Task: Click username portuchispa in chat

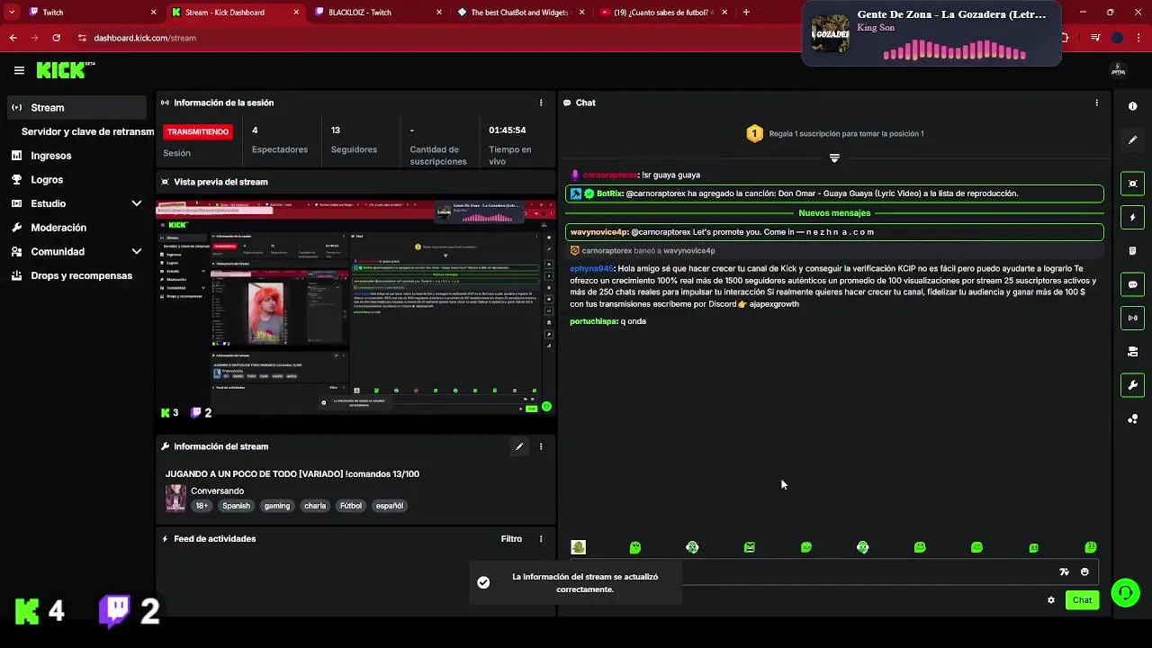Action: click(x=593, y=321)
